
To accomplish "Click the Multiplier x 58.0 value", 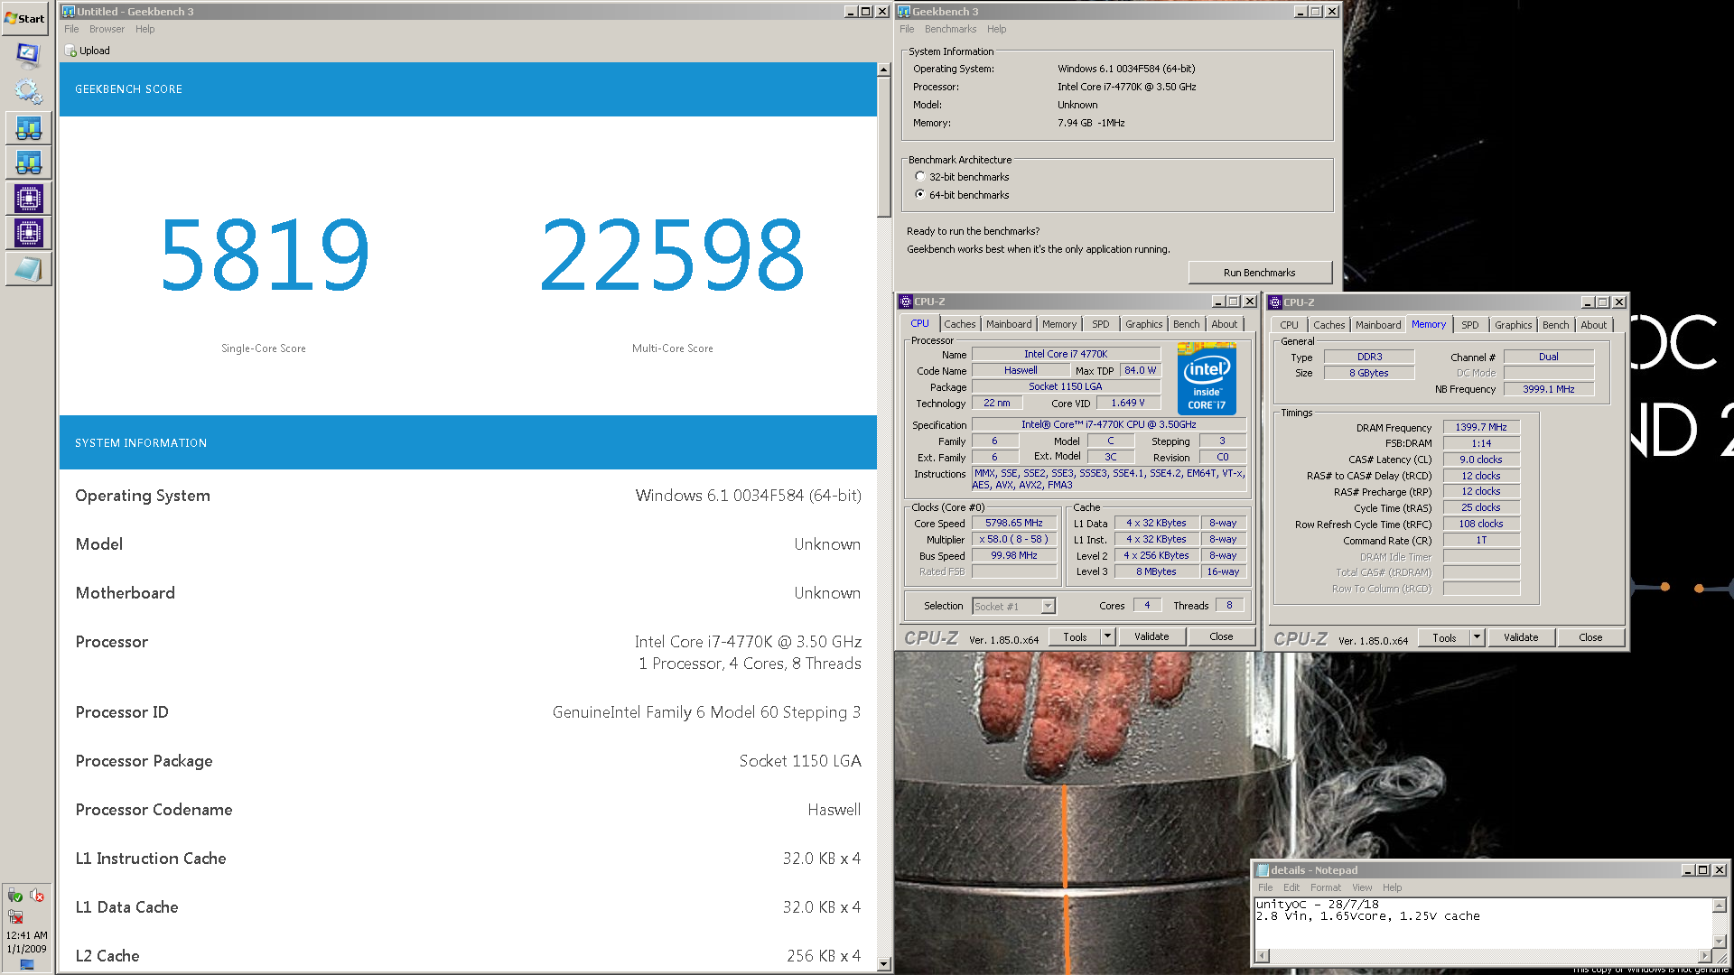I will tap(1013, 539).
